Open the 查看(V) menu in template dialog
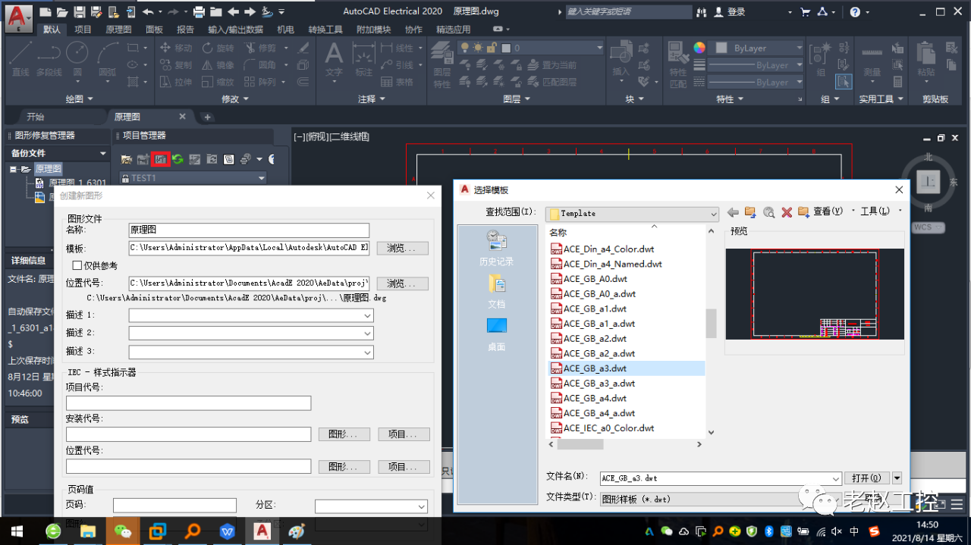Image resolution: width=971 pixels, height=545 pixels. [828, 212]
